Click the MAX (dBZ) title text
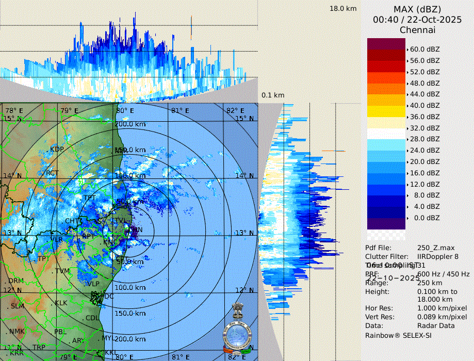This screenshot has height=361, width=474. point(417,9)
